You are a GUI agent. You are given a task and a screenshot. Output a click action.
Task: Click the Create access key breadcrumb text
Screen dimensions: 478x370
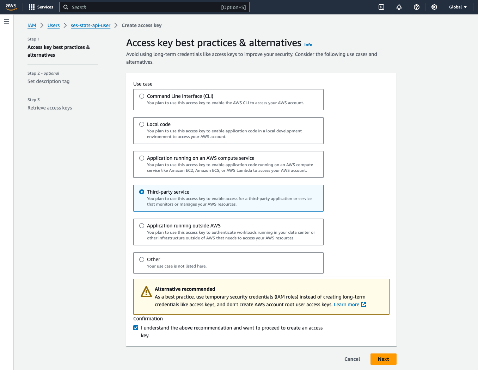click(x=142, y=25)
